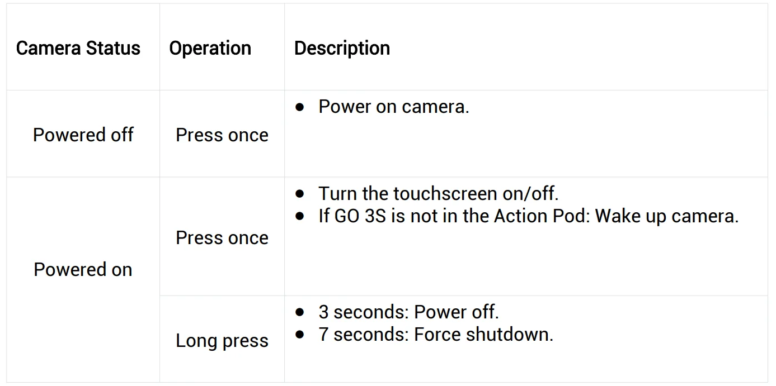Click the bullet before '7 seconds: Force shutdown.'

(300, 335)
